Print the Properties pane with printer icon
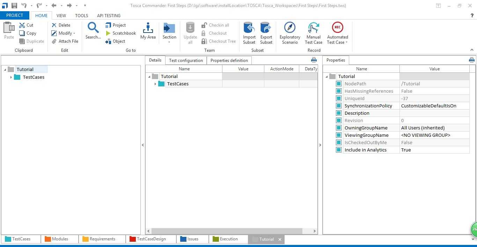 (x=472, y=60)
